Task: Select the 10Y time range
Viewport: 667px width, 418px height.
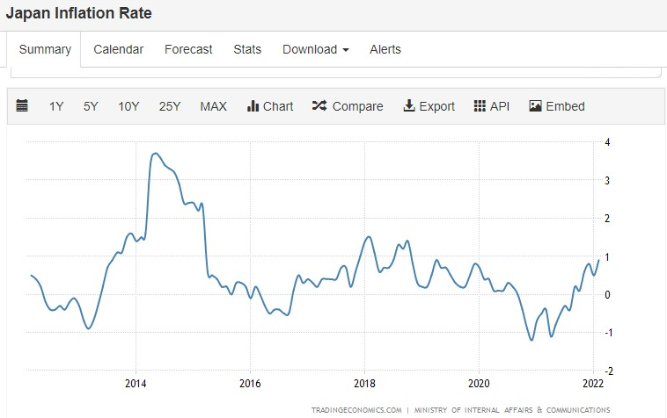Action: click(x=128, y=106)
